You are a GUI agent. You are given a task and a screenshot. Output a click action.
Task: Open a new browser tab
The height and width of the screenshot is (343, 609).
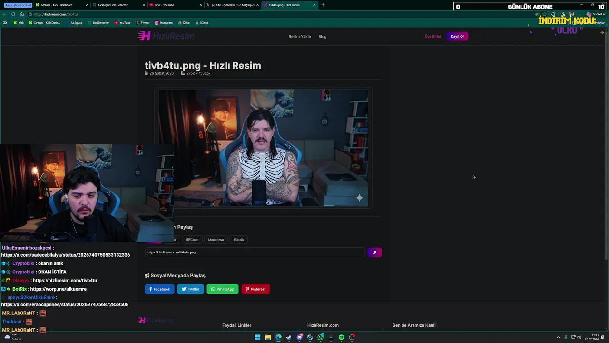point(323,5)
